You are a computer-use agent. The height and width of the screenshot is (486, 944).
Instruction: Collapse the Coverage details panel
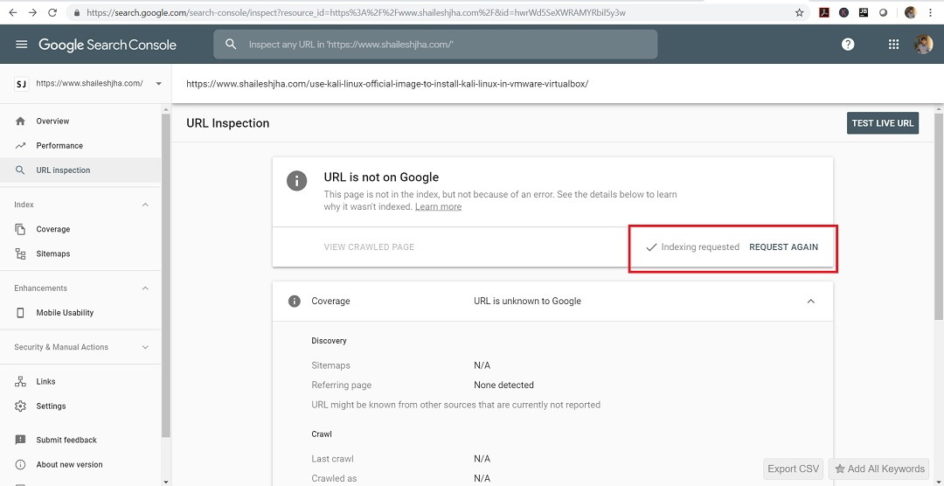pos(811,301)
